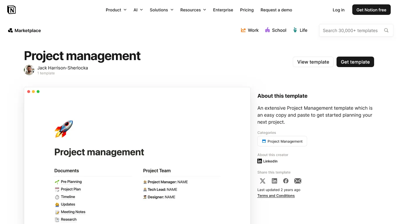Screen dimensions: 398x224
Task: Click the Tech Lead: NAME line
Action: 160,190
